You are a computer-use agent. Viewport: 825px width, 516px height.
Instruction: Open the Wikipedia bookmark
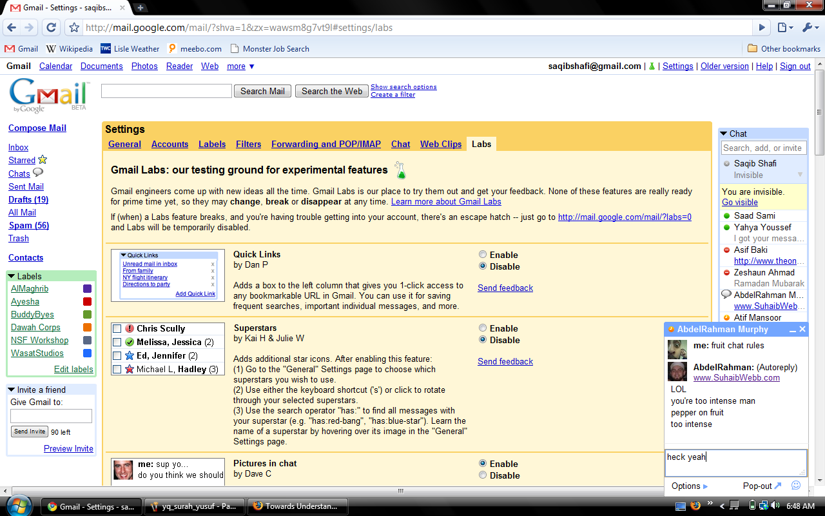(x=70, y=48)
